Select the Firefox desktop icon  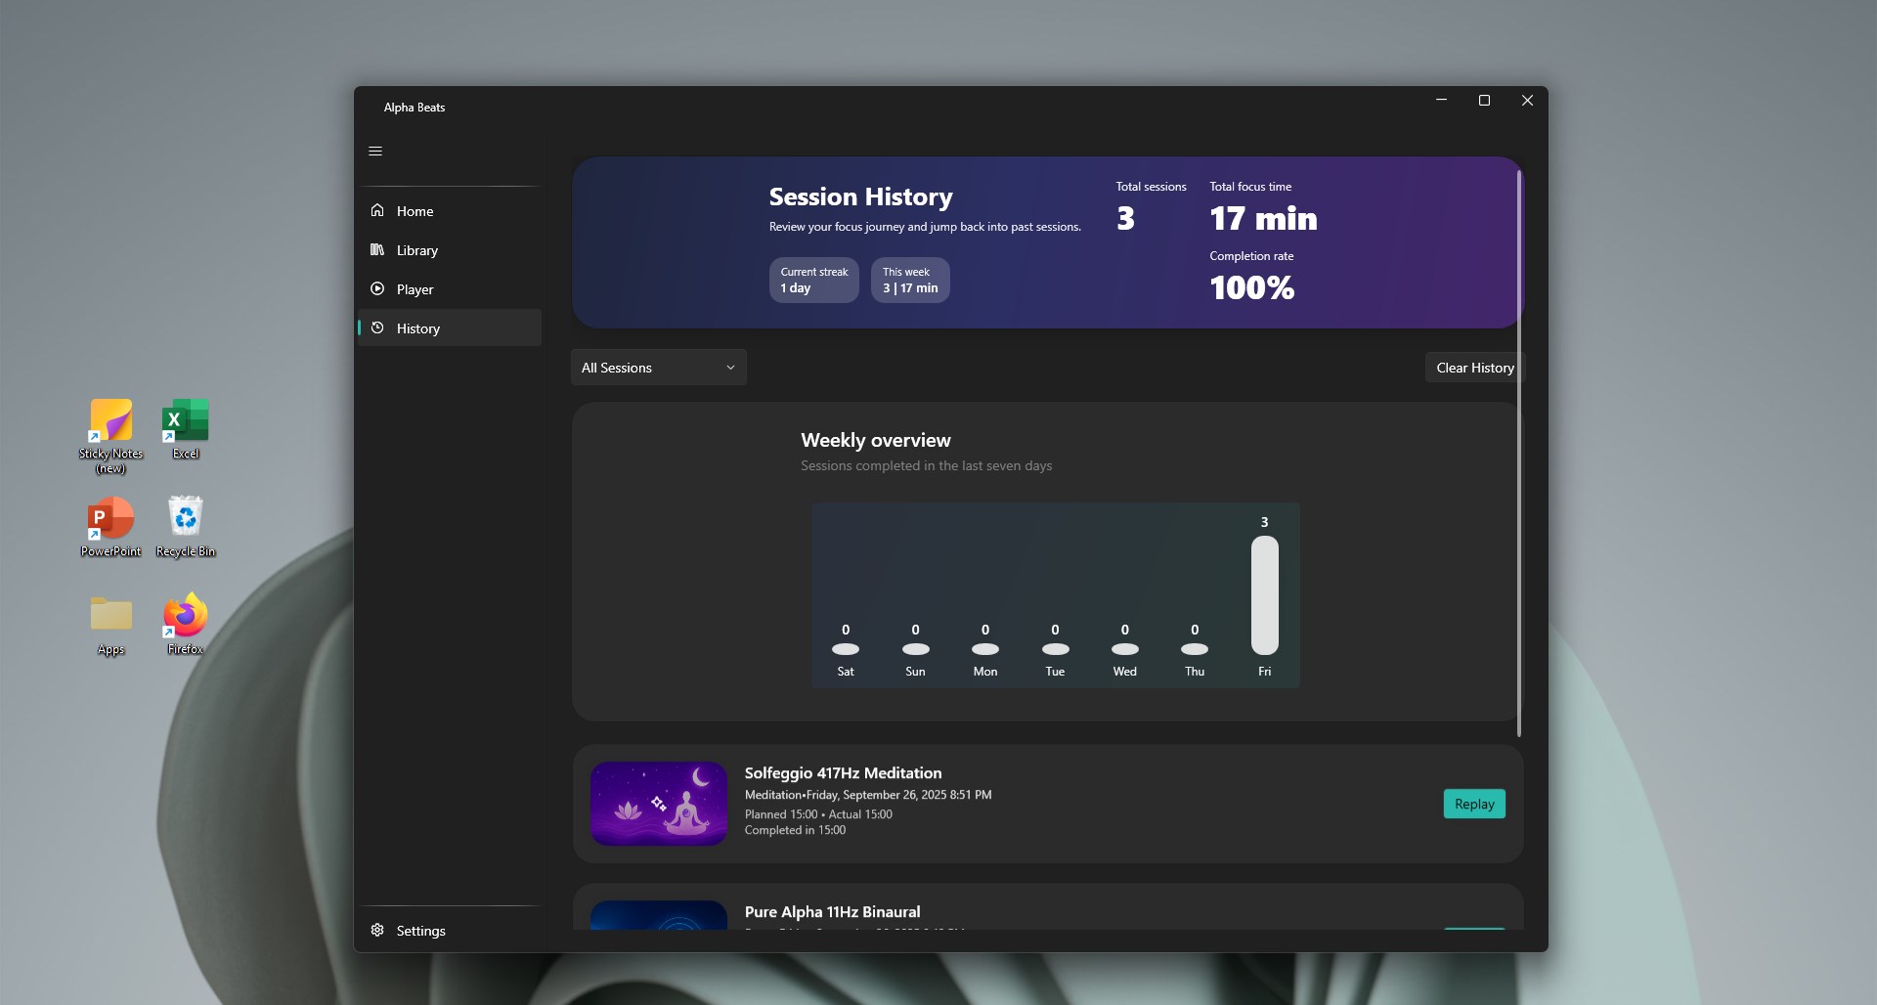point(186,624)
